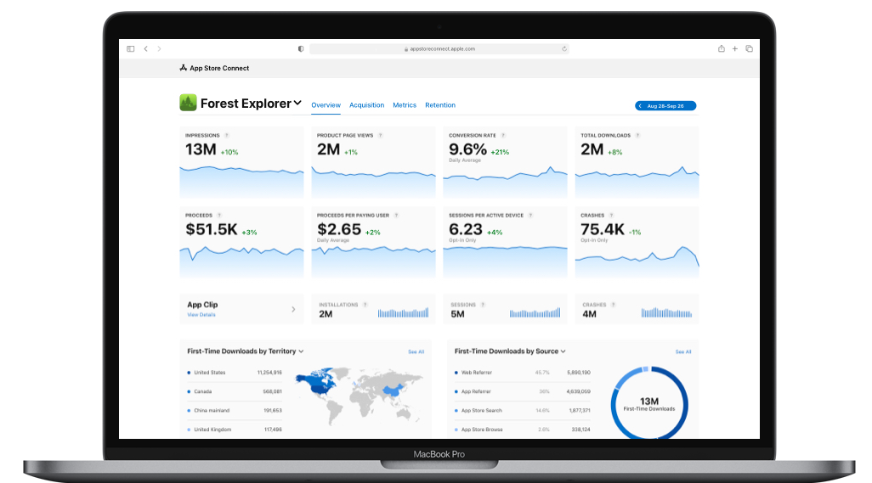Go back using the browser back arrow
872x483 pixels.
145,49
